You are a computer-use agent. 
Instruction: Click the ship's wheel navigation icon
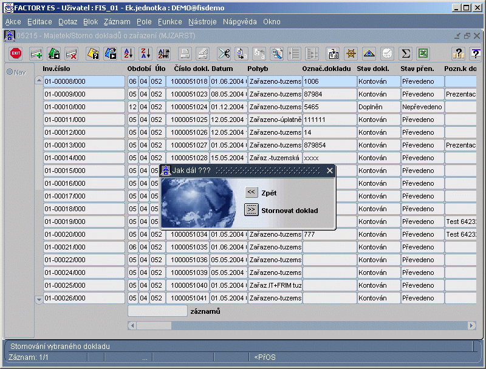(x=351, y=53)
